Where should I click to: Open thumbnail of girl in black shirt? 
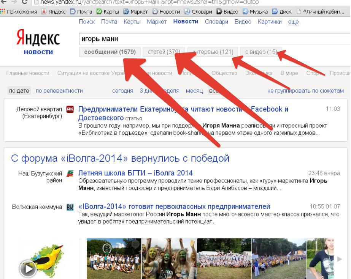320,259
